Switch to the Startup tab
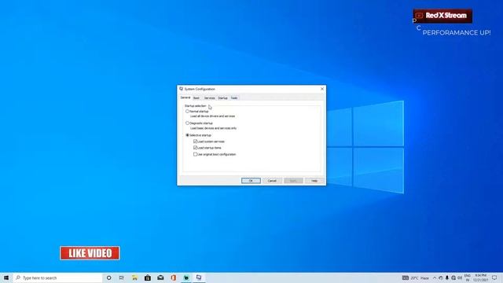 pyautogui.click(x=222, y=97)
